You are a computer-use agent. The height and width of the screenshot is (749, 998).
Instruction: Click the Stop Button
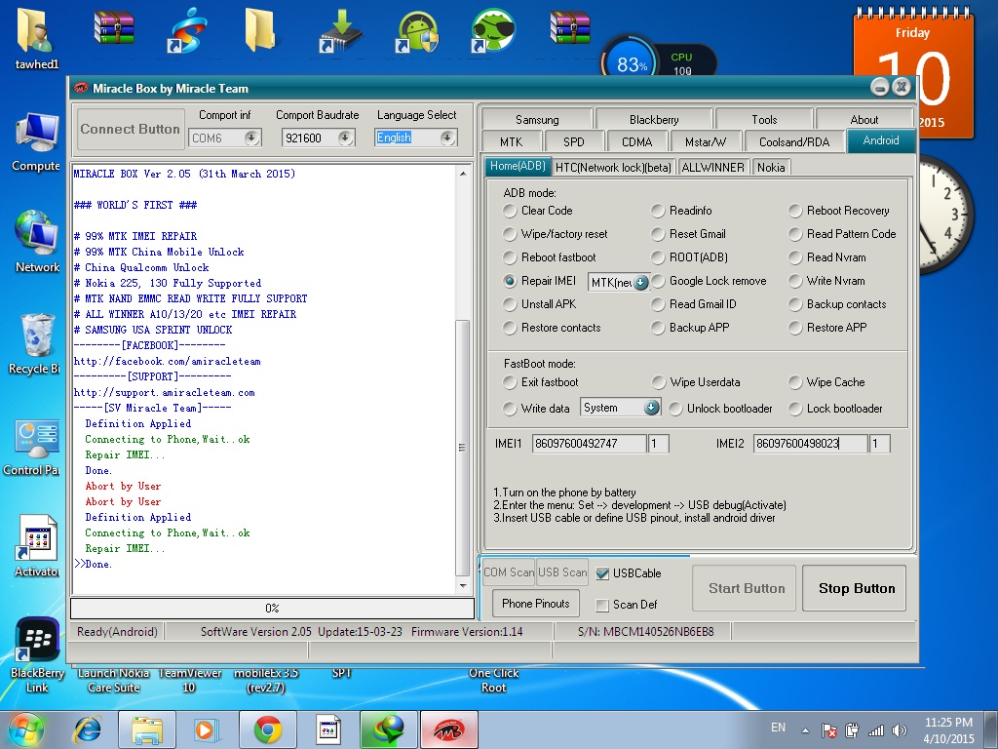tap(856, 588)
